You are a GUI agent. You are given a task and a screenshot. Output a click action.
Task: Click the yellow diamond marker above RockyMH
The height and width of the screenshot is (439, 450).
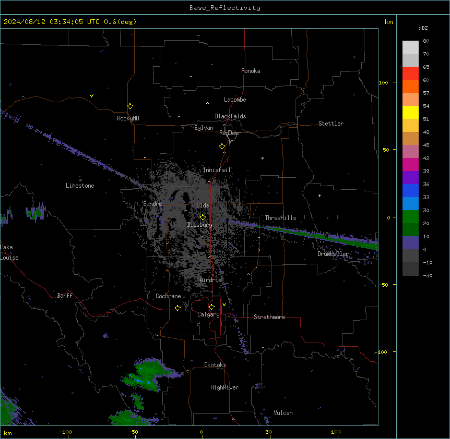[130, 106]
